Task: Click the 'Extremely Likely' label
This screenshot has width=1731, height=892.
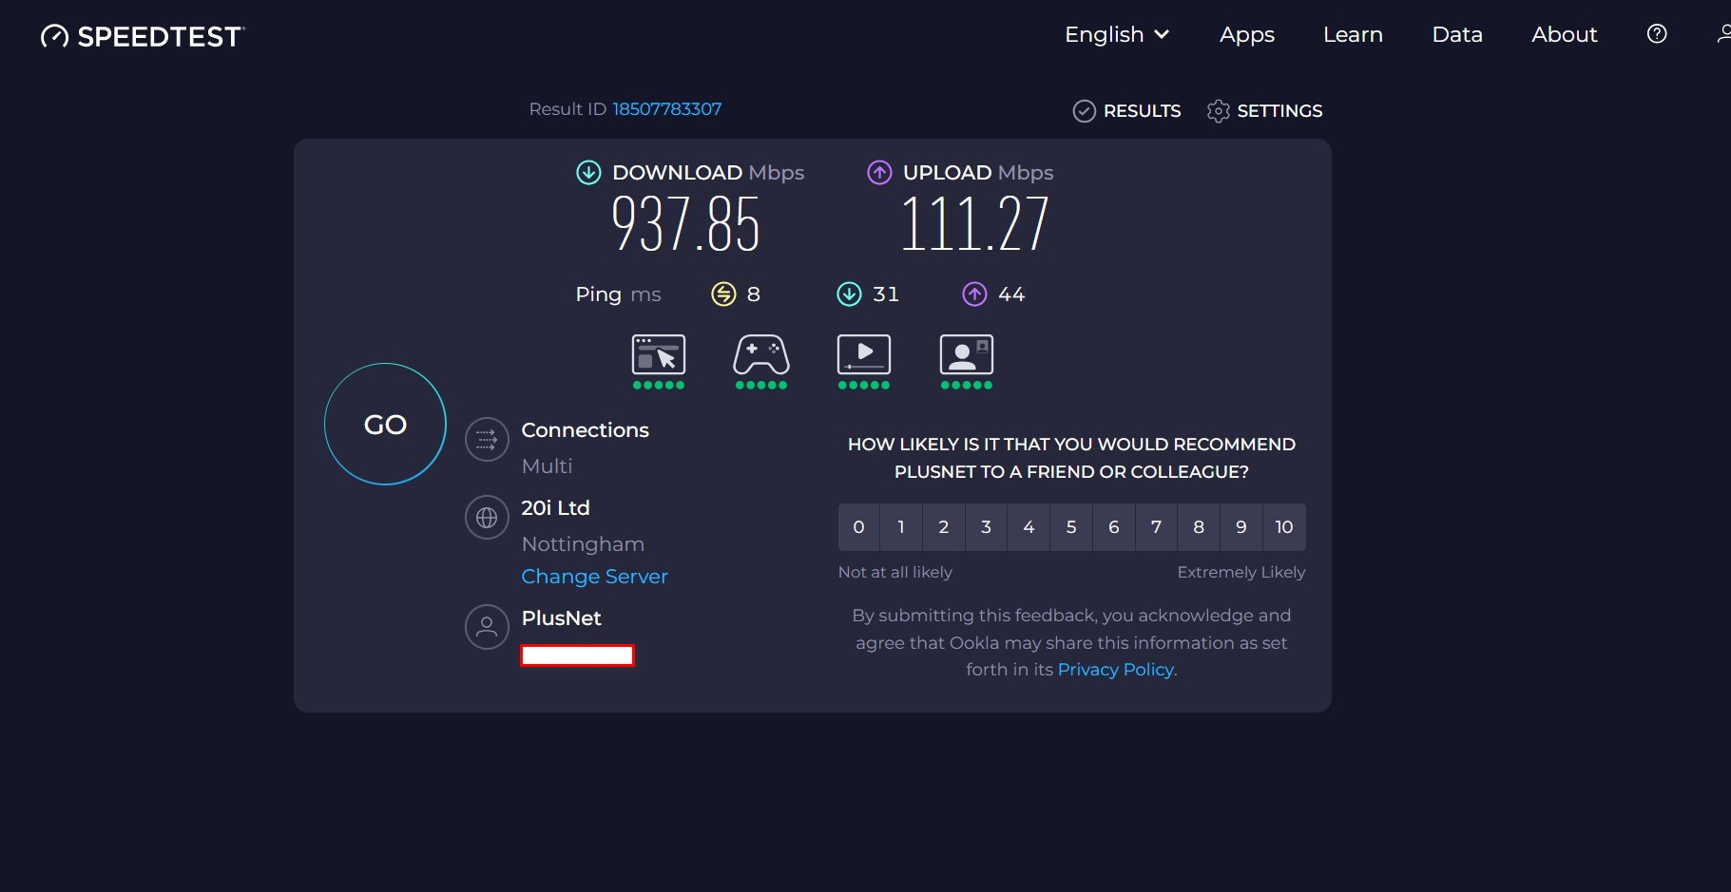Action: click(x=1241, y=572)
